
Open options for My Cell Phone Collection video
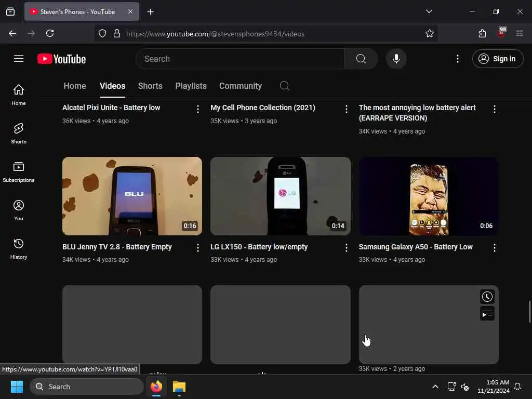coord(346,109)
